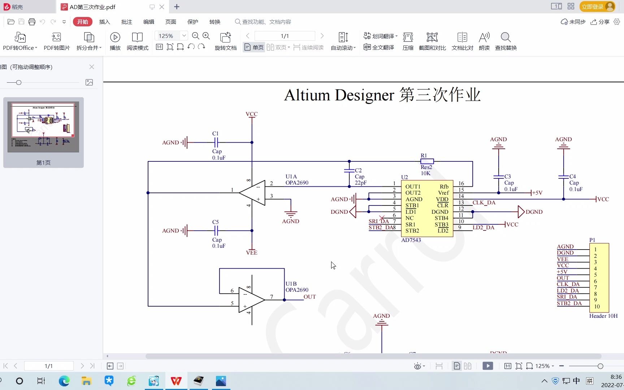Click the page number field showing 1/1 in toolbar
The height and width of the screenshot is (390, 624).
point(285,36)
